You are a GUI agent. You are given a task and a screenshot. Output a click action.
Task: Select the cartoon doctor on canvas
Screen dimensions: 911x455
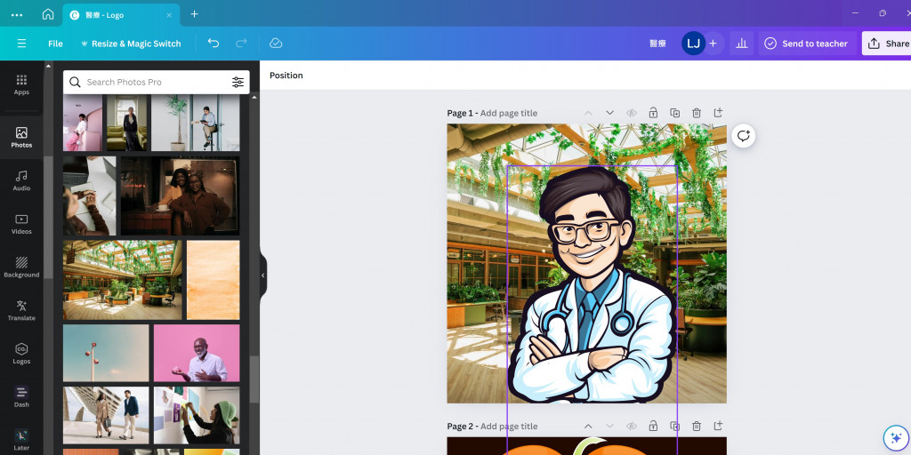(x=592, y=284)
